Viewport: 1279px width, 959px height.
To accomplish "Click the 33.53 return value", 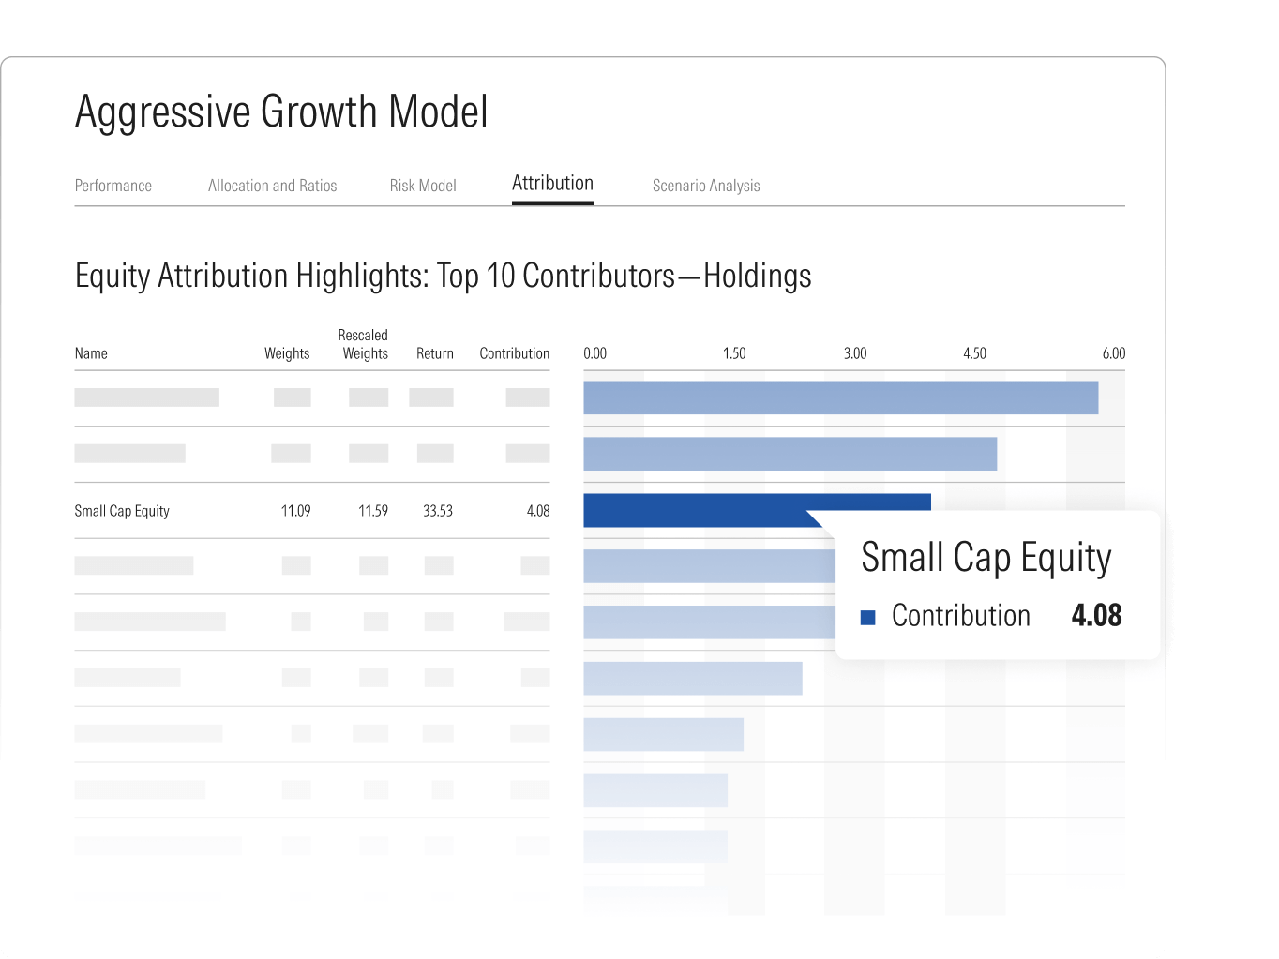I will (437, 511).
